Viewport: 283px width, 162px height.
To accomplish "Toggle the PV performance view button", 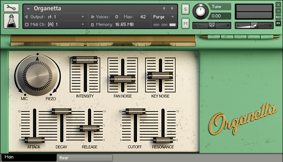I will [x=278, y=23].
